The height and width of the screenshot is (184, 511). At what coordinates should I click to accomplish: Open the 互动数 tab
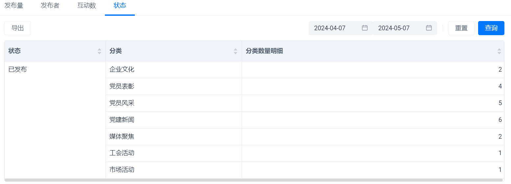click(86, 6)
